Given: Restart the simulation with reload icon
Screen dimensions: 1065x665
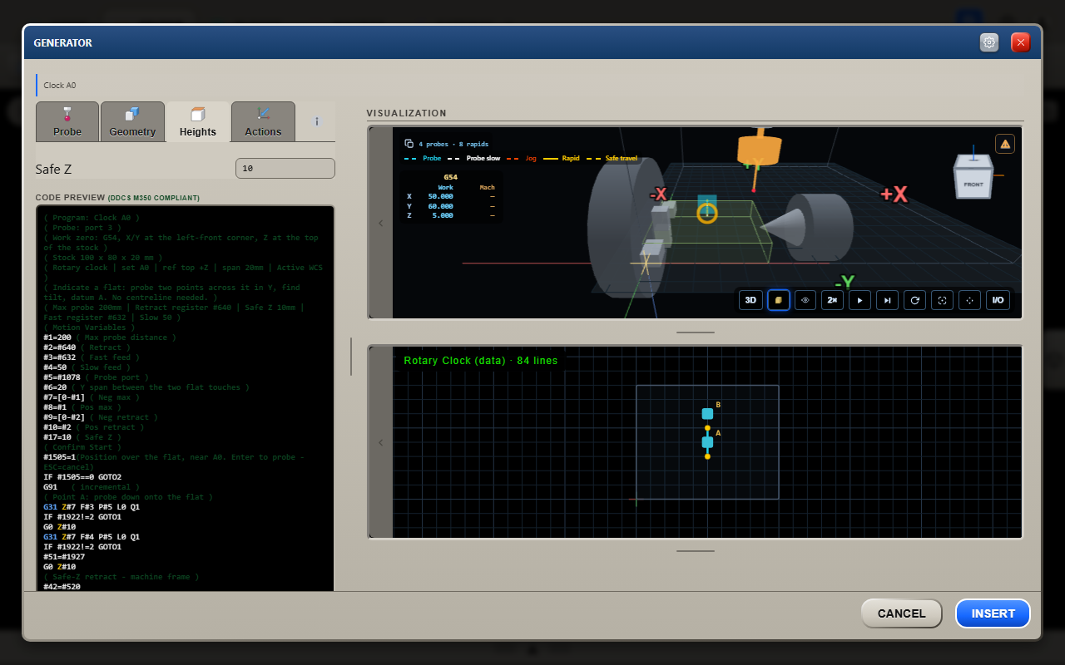Looking at the screenshot, I should pos(915,300).
